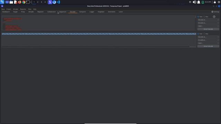Click the URL-encoded output text line

click(x=99, y=34)
